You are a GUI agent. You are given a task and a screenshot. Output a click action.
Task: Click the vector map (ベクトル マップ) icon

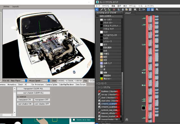click(102, 29)
